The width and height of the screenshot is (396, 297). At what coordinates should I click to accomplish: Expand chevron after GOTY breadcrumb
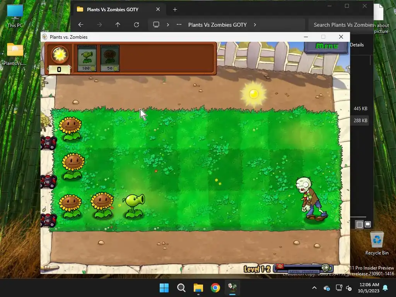tap(255, 25)
